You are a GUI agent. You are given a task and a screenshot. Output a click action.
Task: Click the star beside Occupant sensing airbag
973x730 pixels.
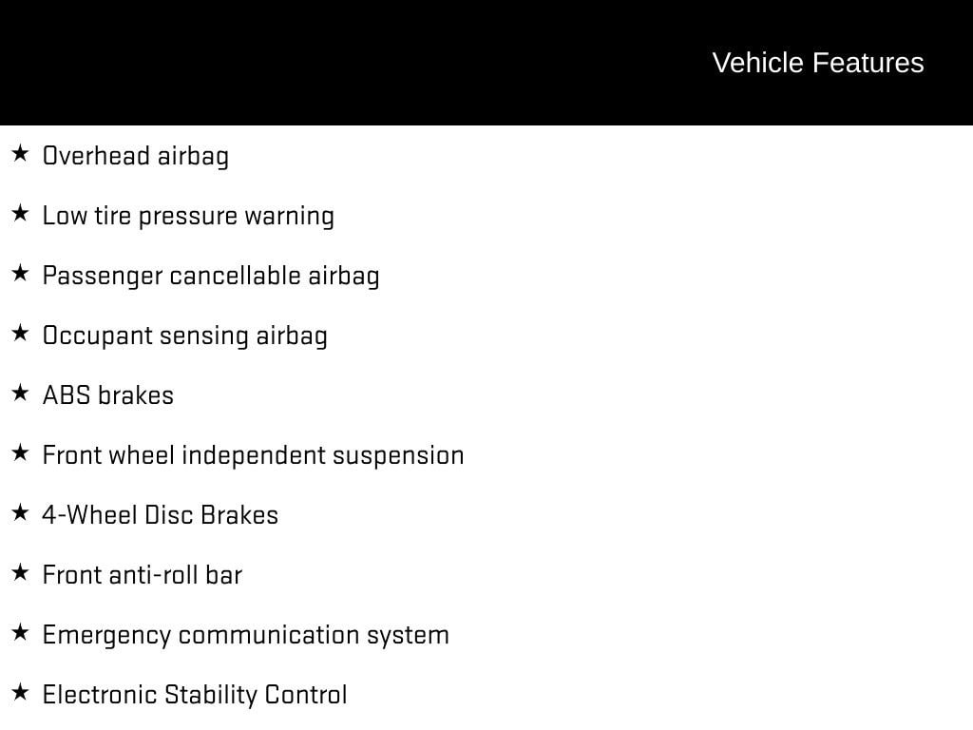point(20,333)
